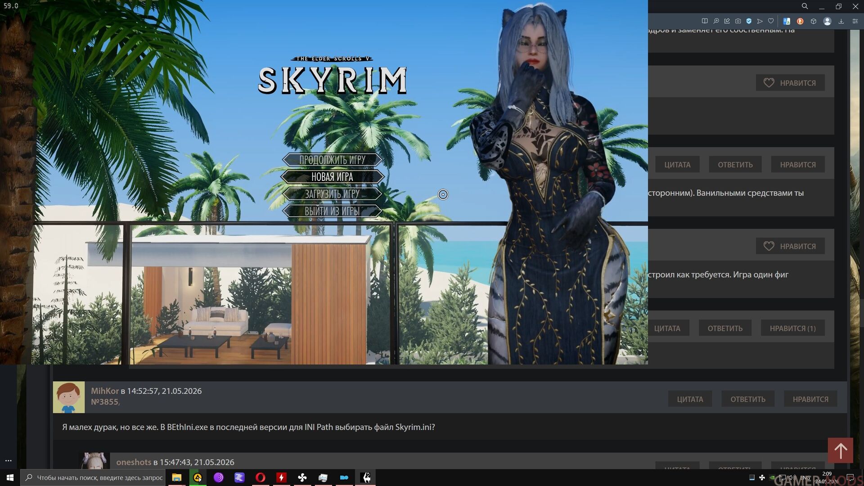Open NVIDIA tray icon

click(x=772, y=477)
